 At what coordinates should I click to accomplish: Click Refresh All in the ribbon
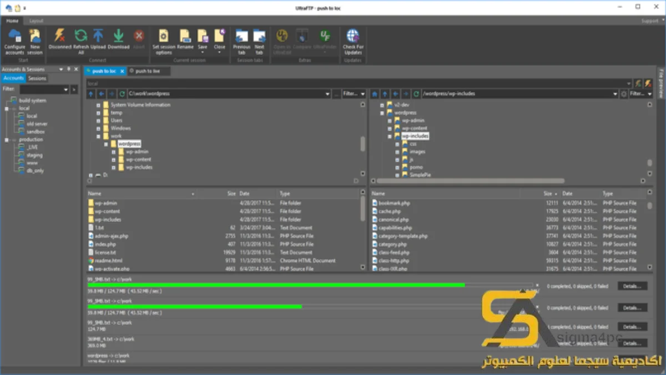point(81,42)
